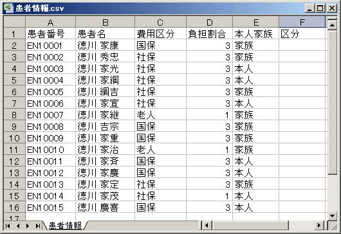Select cell 徳川 家重
The image size is (341, 234).
[106, 138]
